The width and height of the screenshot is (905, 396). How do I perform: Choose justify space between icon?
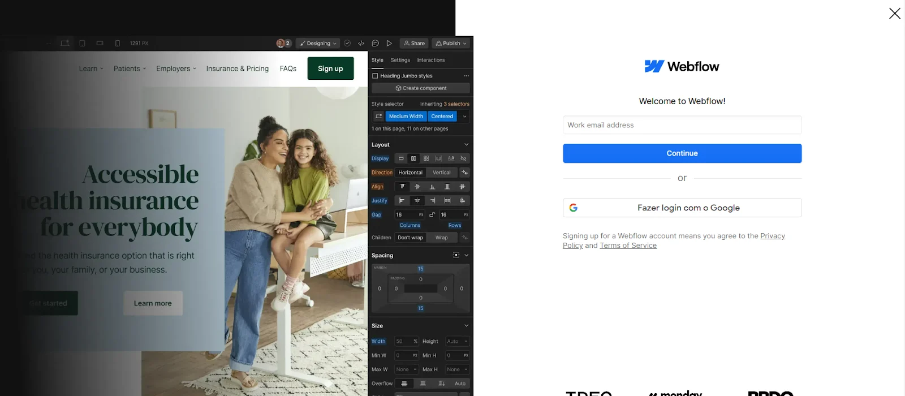click(x=447, y=200)
